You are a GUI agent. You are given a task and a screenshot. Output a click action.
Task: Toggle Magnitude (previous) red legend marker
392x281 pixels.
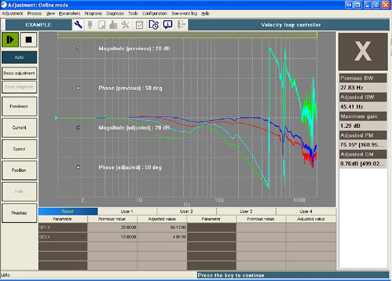[78, 48]
